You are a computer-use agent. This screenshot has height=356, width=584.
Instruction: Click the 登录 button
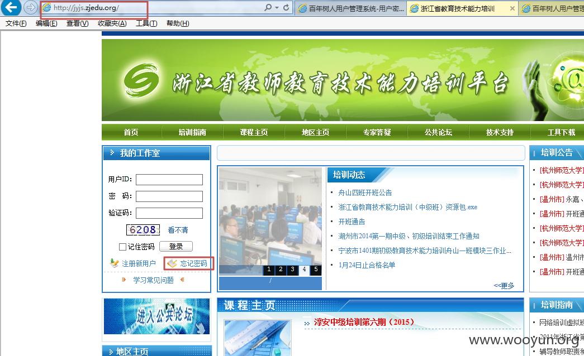point(176,246)
